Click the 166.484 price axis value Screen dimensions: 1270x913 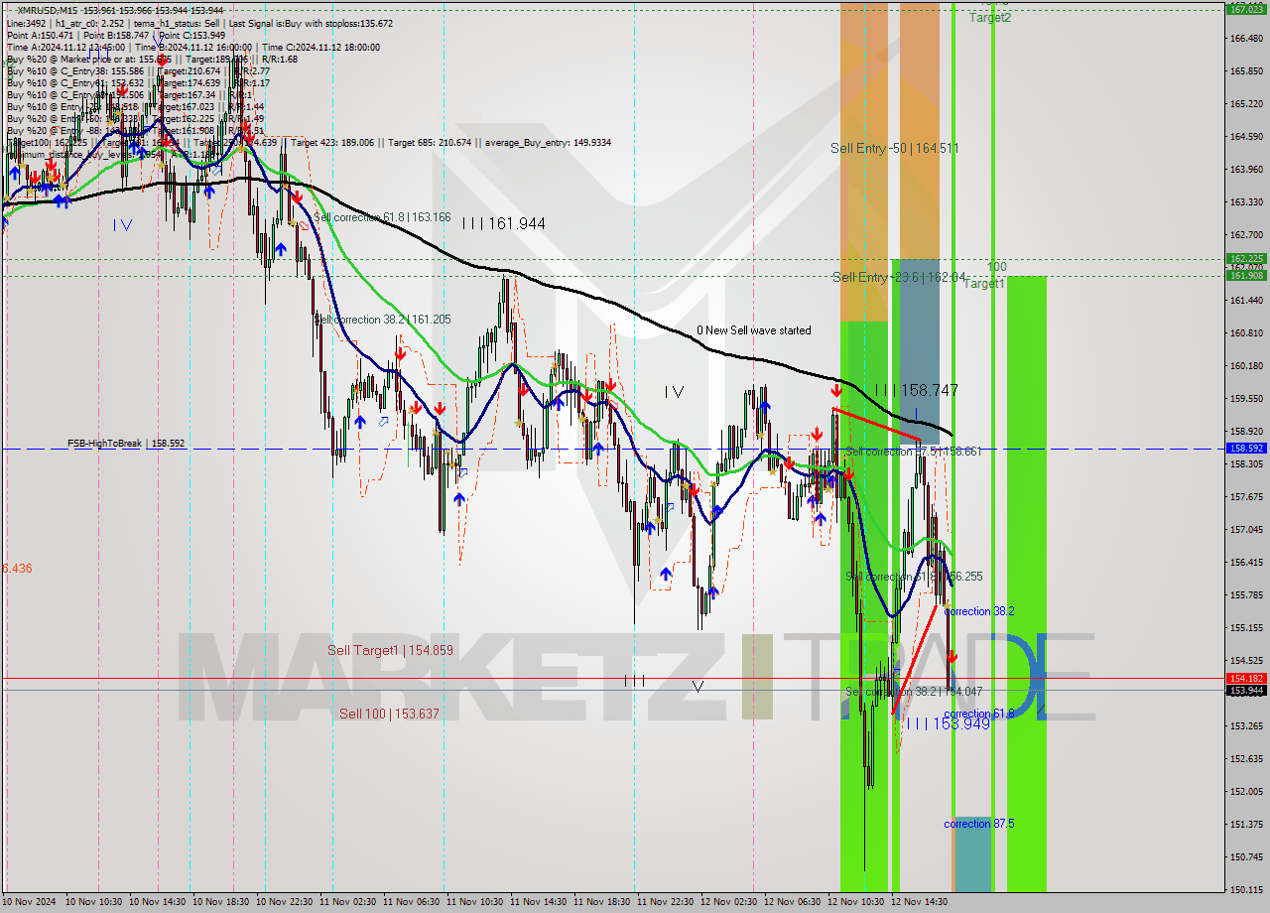(x=1246, y=39)
